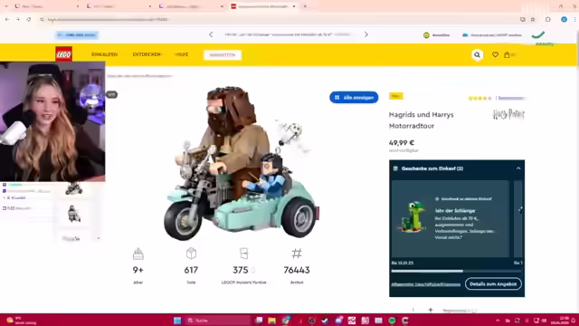Switch to the third browser tab
Image resolution: width=579 pixels, height=326 pixels.
click(191, 6)
